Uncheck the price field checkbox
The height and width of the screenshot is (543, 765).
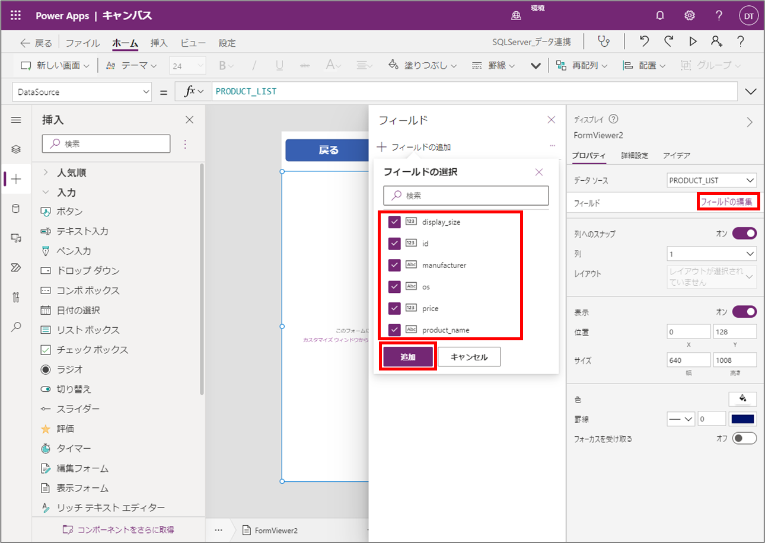pos(394,308)
